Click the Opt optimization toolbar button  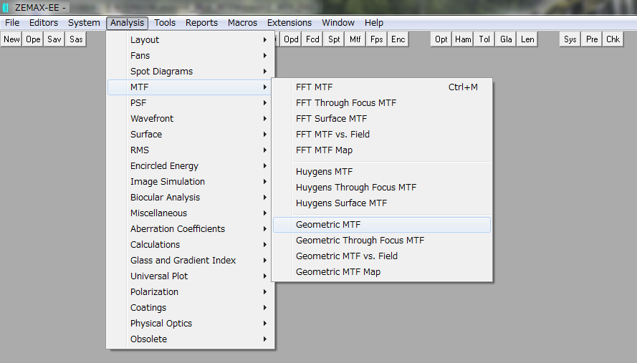441,39
